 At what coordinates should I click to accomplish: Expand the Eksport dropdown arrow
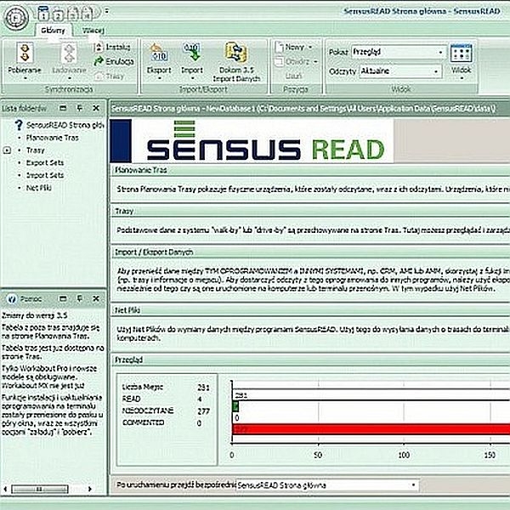(x=160, y=78)
